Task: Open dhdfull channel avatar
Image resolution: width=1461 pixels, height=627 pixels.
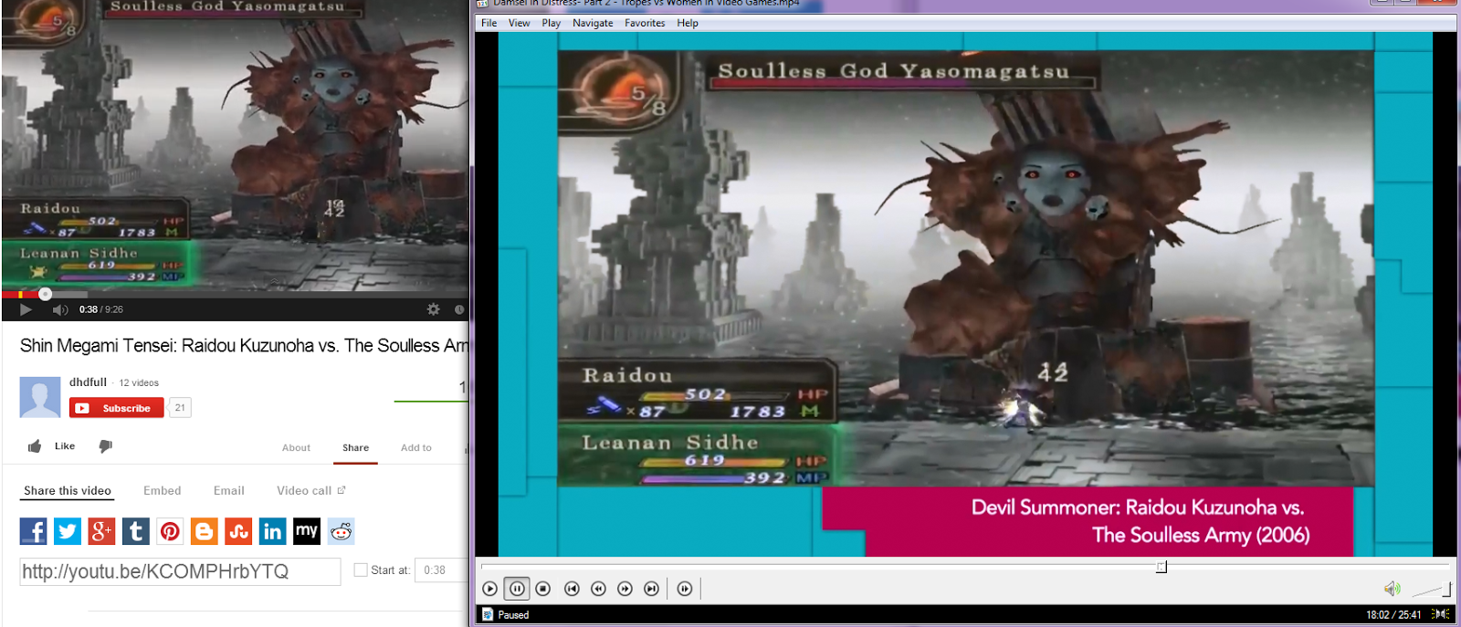Action: click(x=40, y=397)
